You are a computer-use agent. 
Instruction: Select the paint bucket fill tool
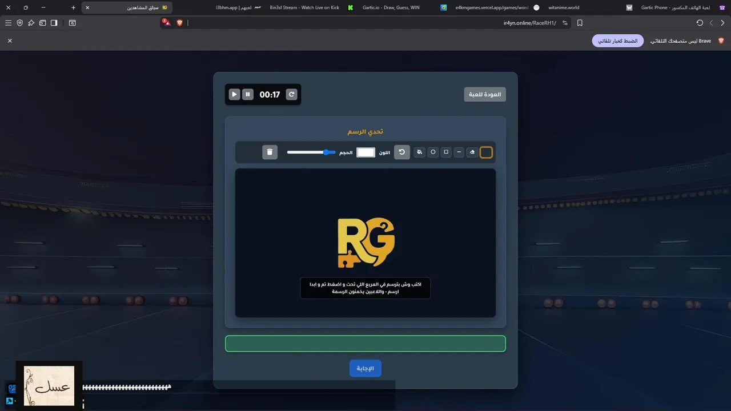[420, 152]
